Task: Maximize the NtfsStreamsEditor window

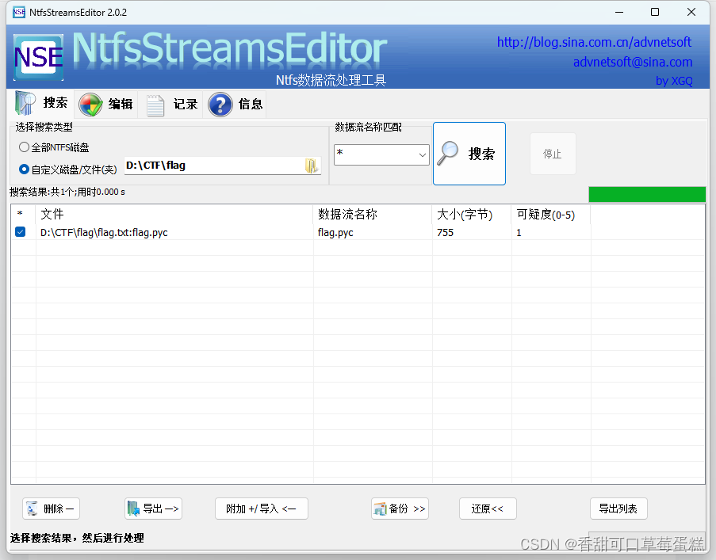Action: 655,13
